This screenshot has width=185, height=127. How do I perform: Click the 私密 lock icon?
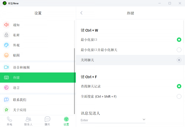tap(6, 35)
